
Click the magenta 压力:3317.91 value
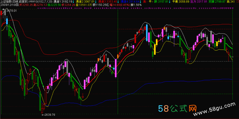pos(199,2)
